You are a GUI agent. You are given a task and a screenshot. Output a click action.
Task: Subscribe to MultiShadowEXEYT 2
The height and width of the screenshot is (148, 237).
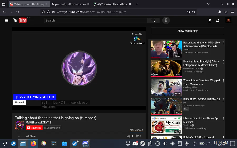pos(34,128)
